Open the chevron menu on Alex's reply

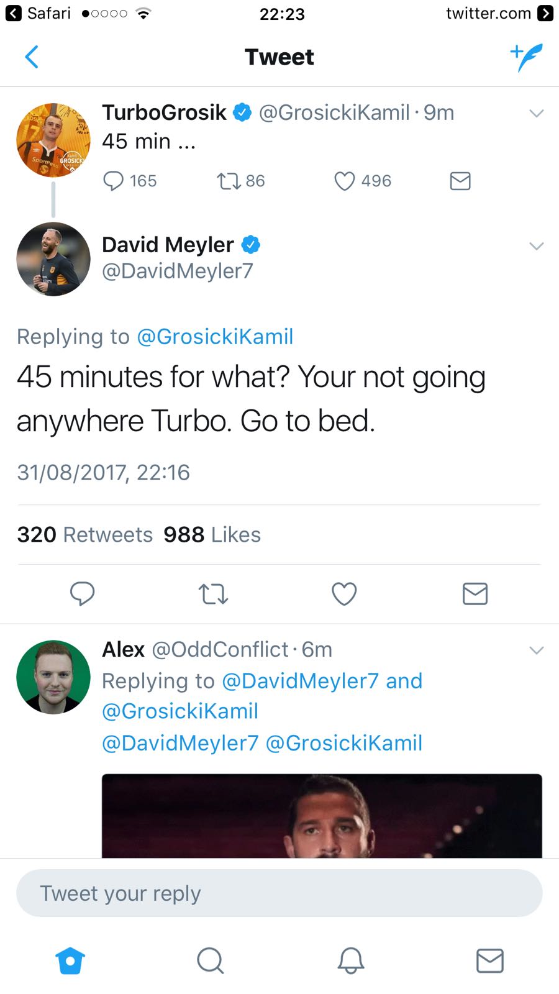[x=537, y=650]
